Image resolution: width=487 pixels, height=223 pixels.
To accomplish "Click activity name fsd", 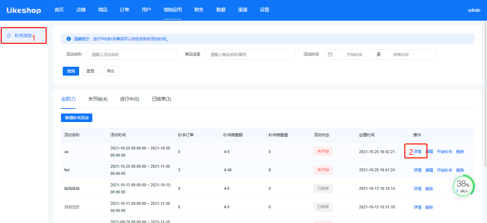I will point(67,170).
